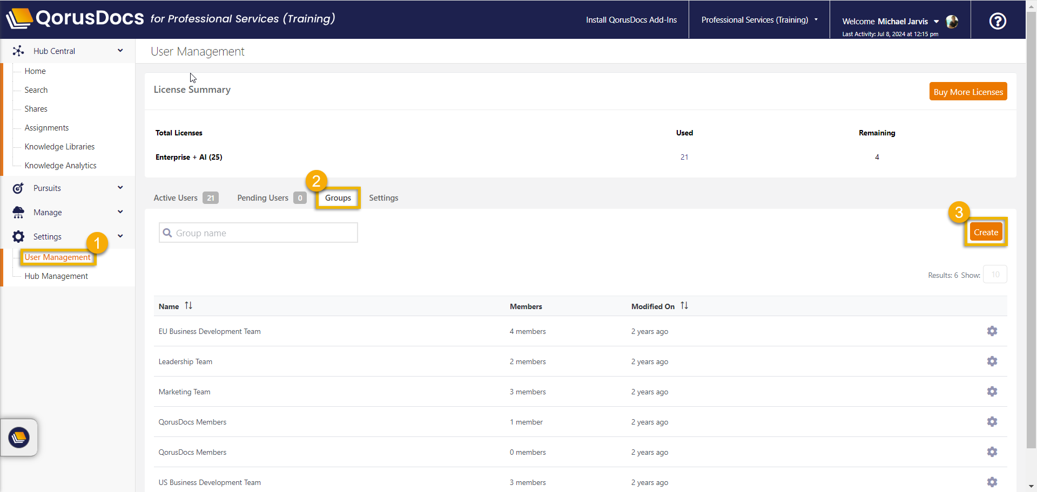Click Michael Jarvis profile avatar
The height and width of the screenshot is (492, 1037).
click(952, 22)
